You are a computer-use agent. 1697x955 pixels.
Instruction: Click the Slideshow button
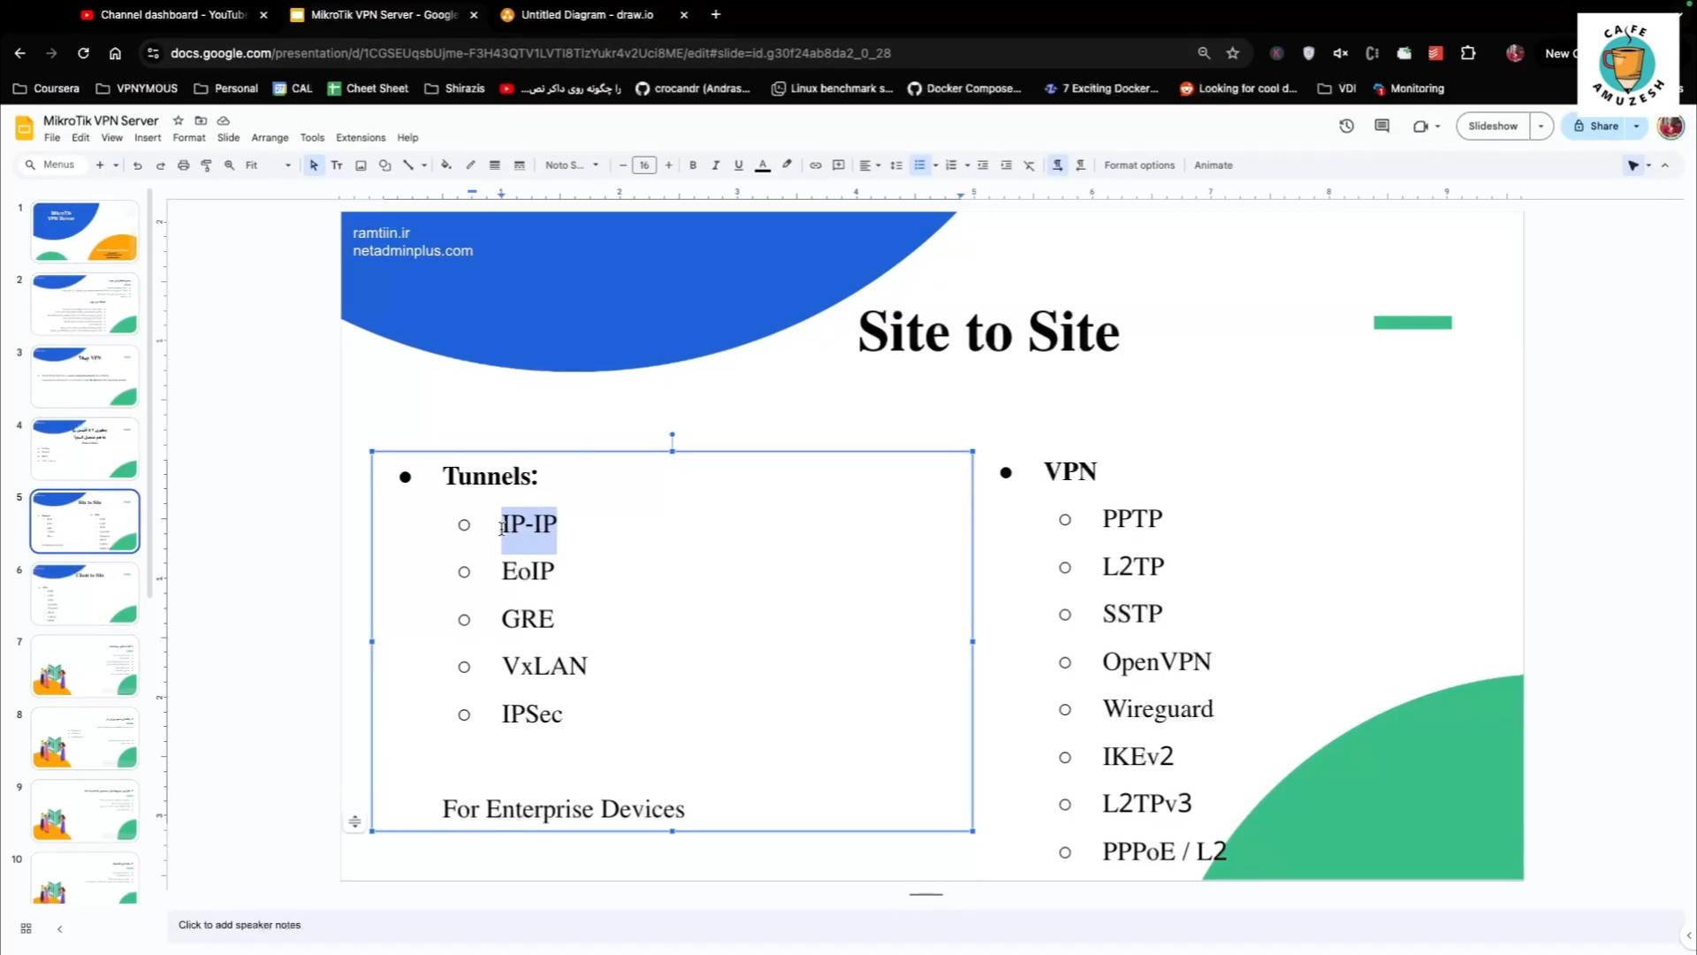point(1493,126)
